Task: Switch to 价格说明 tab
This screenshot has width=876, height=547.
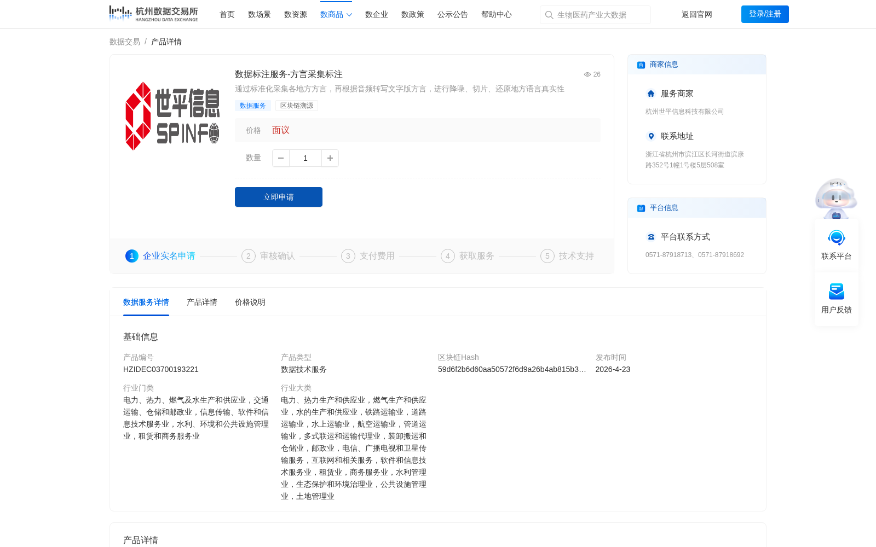Action: tap(250, 302)
